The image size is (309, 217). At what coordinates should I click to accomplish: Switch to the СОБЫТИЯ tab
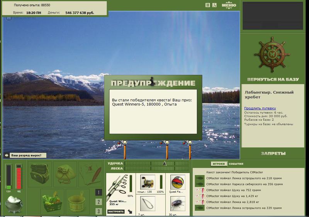[236, 164]
